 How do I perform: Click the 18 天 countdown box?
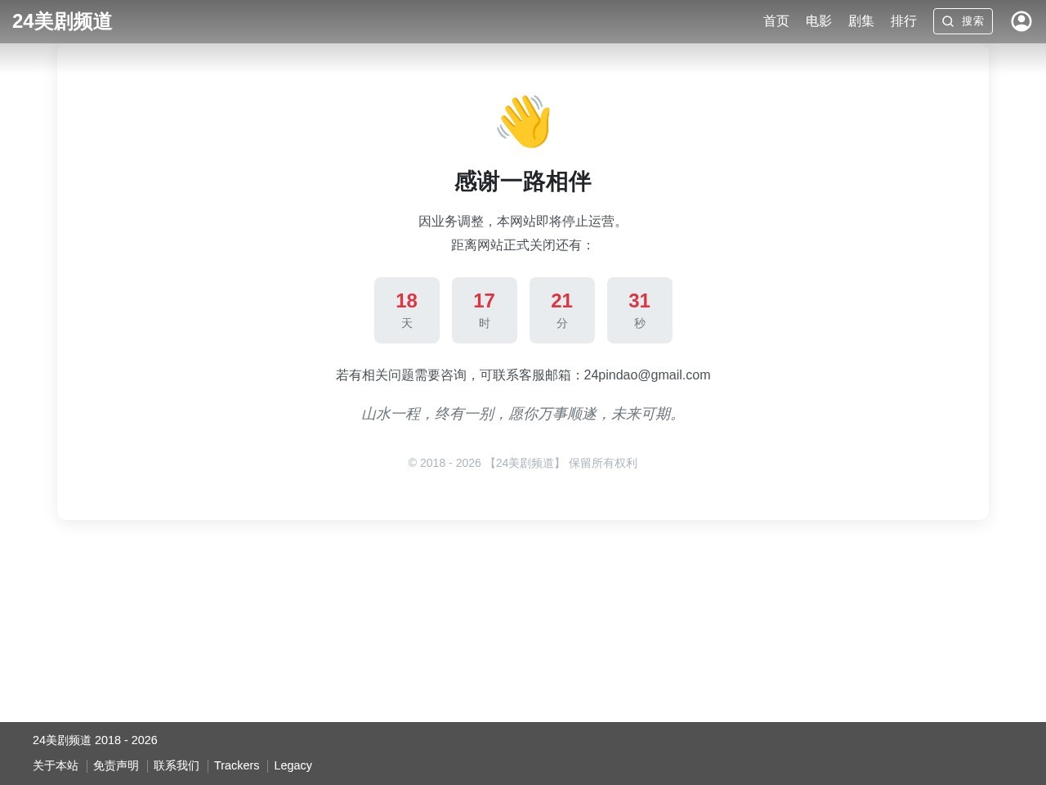(406, 310)
